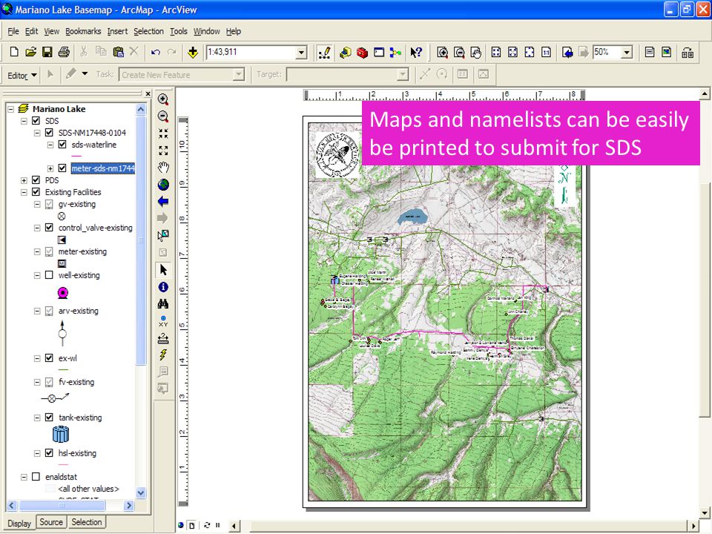Open Go To XY tool
712x534 pixels.
tap(163, 321)
